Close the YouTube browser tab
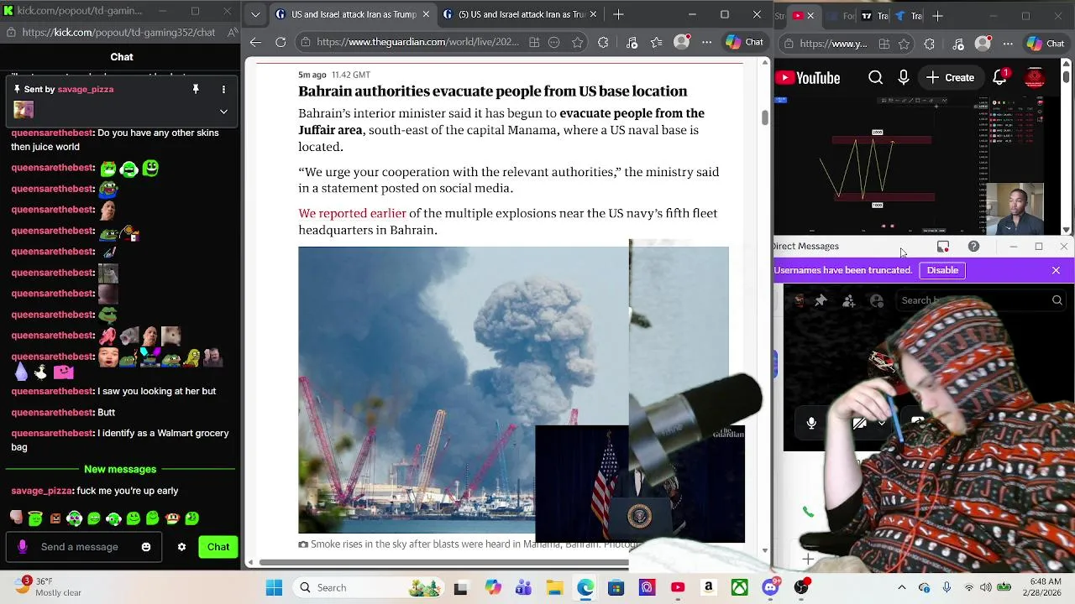Viewport: 1075px width, 604px height. [810, 16]
